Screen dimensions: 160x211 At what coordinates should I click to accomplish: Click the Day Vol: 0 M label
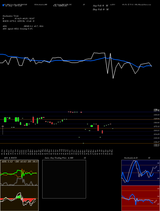click(100, 10)
